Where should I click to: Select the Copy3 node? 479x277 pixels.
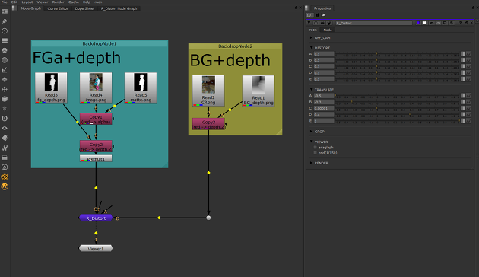(x=208, y=124)
